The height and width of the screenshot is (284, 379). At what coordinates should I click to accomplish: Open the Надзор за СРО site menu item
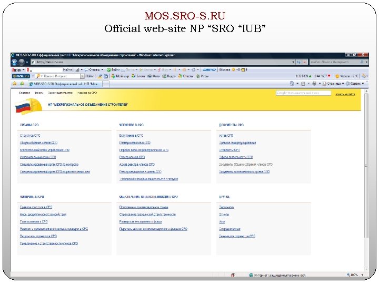click(87, 93)
